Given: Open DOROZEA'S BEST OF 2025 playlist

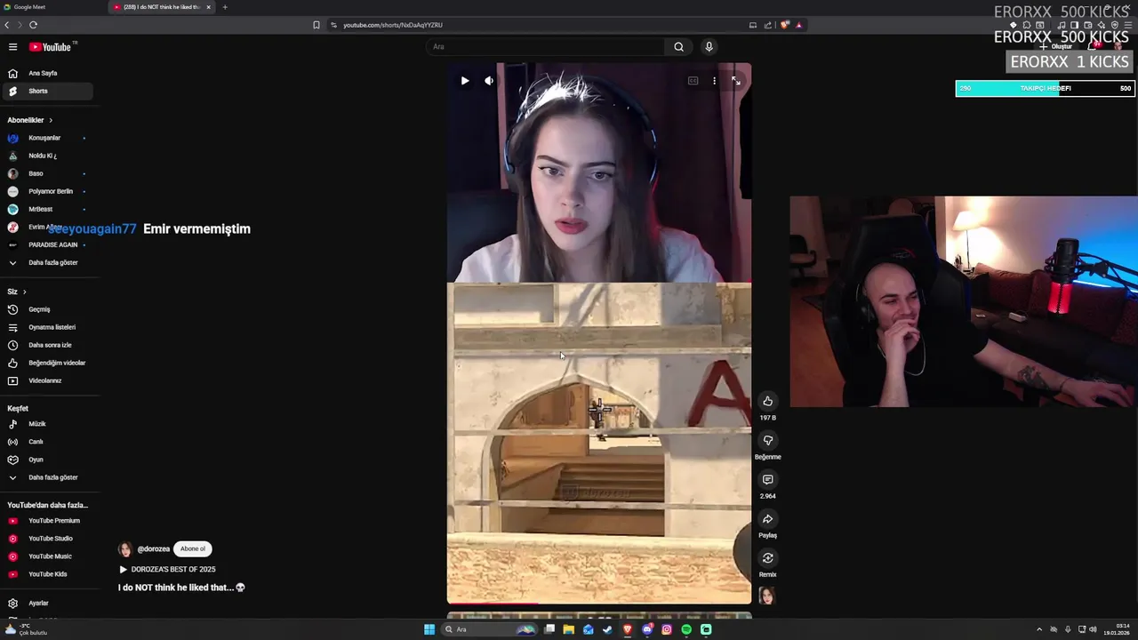Looking at the screenshot, I should [168, 569].
